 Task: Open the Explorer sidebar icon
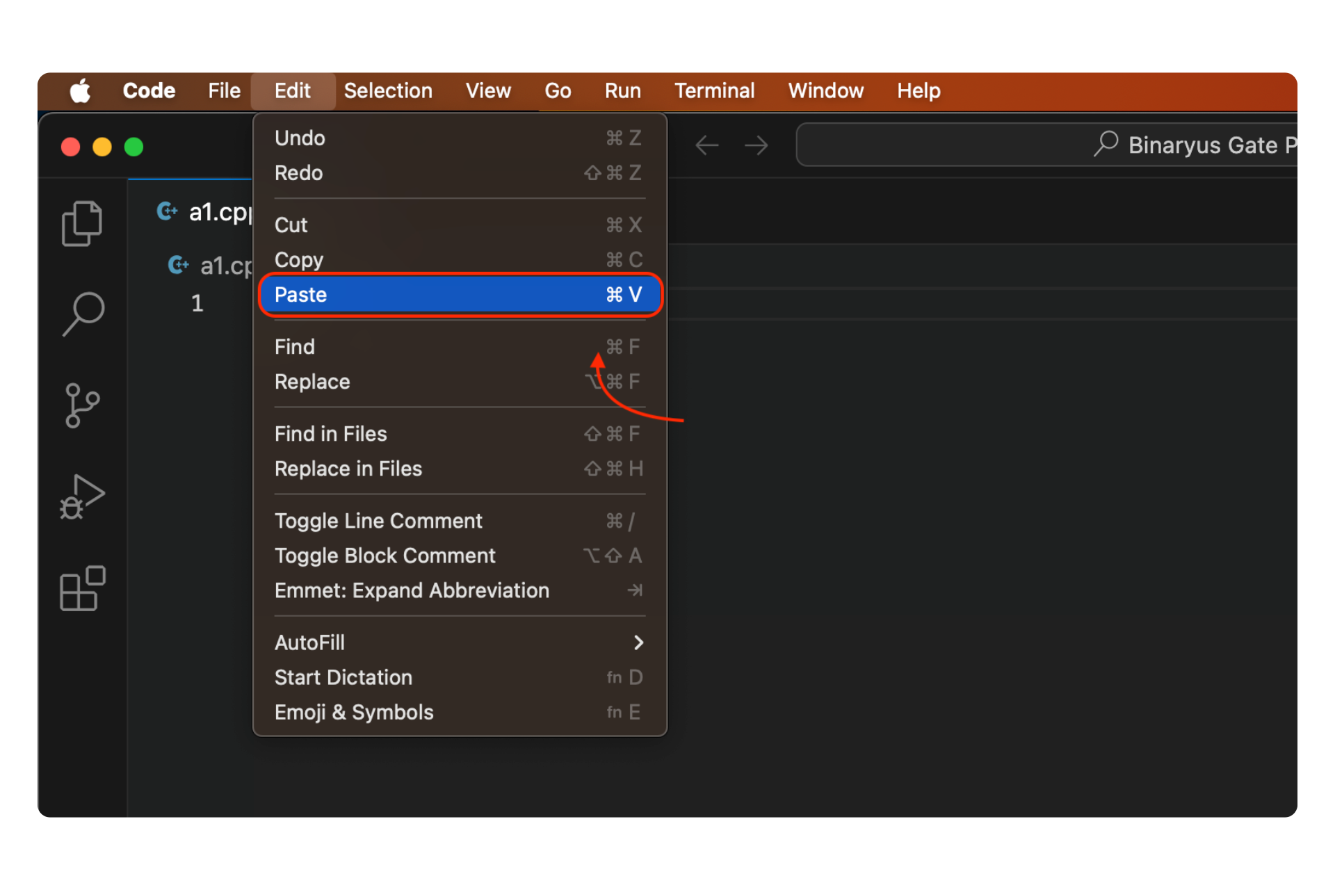[82, 224]
